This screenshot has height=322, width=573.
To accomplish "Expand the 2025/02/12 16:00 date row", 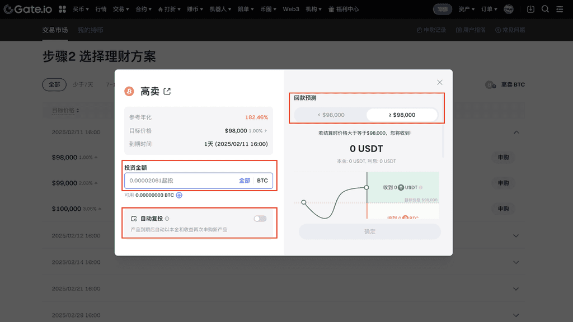I will (x=516, y=236).
